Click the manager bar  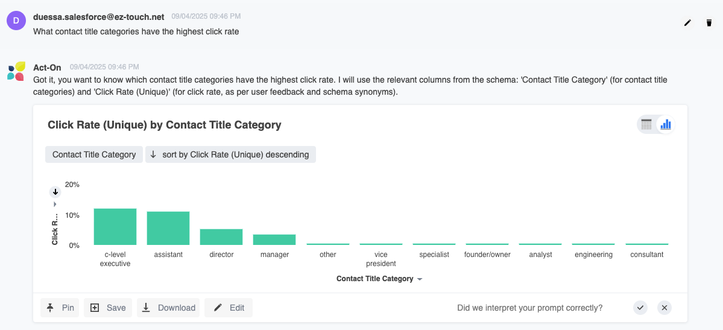[x=274, y=240]
